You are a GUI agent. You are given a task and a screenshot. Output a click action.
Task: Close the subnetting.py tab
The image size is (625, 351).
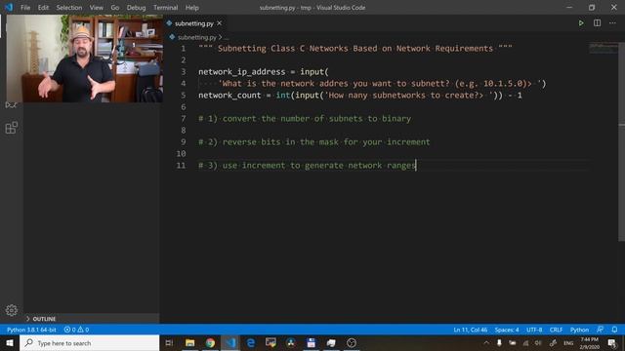click(219, 23)
